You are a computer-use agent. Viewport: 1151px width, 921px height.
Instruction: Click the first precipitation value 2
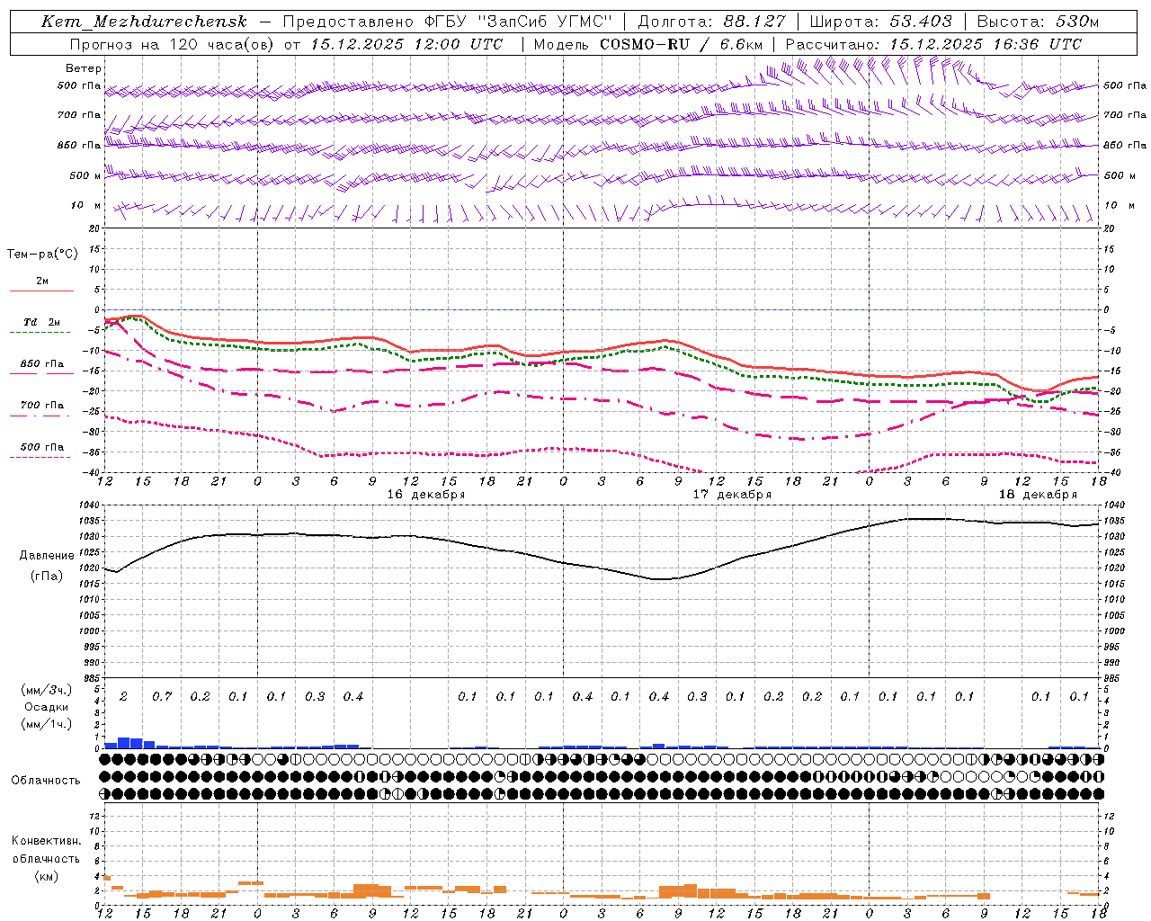point(123,697)
